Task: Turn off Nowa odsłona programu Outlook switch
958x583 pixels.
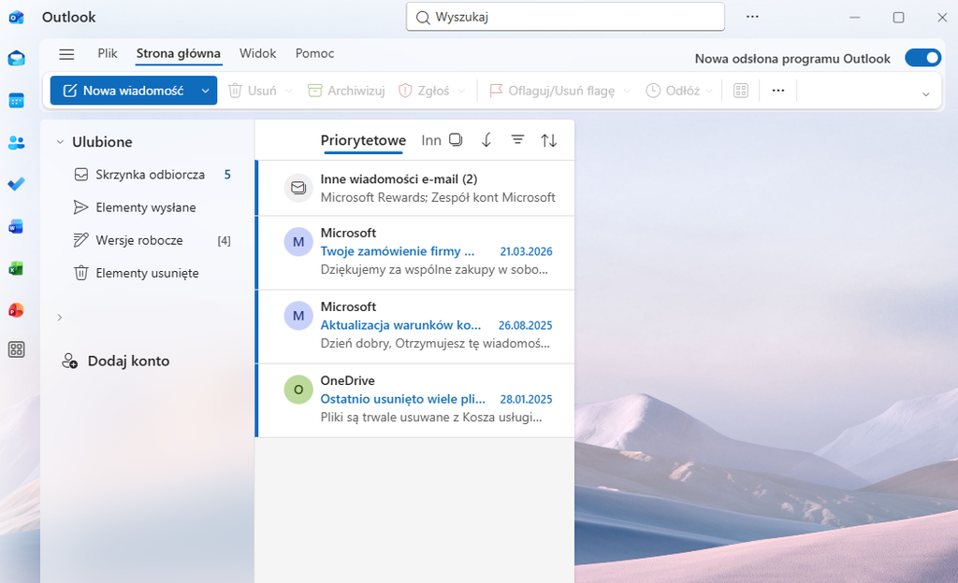Action: click(x=922, y=58)
